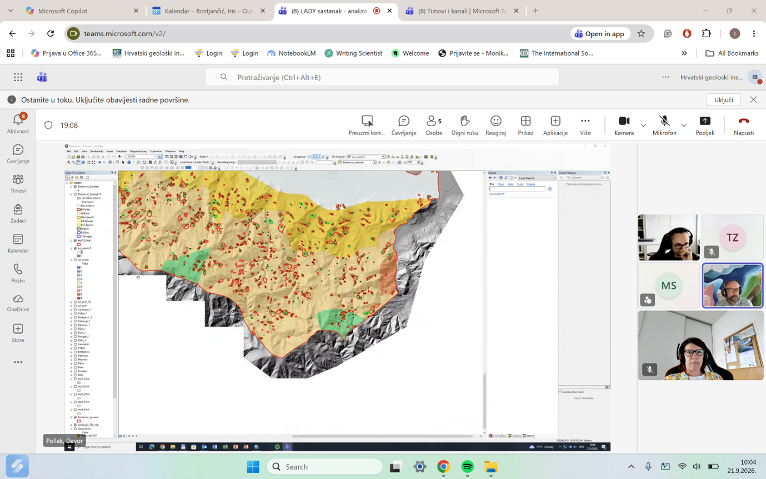Screen dimensions: 766x479
Task: Open the Teams app launcher grid
Action: (x=18, y=77)
